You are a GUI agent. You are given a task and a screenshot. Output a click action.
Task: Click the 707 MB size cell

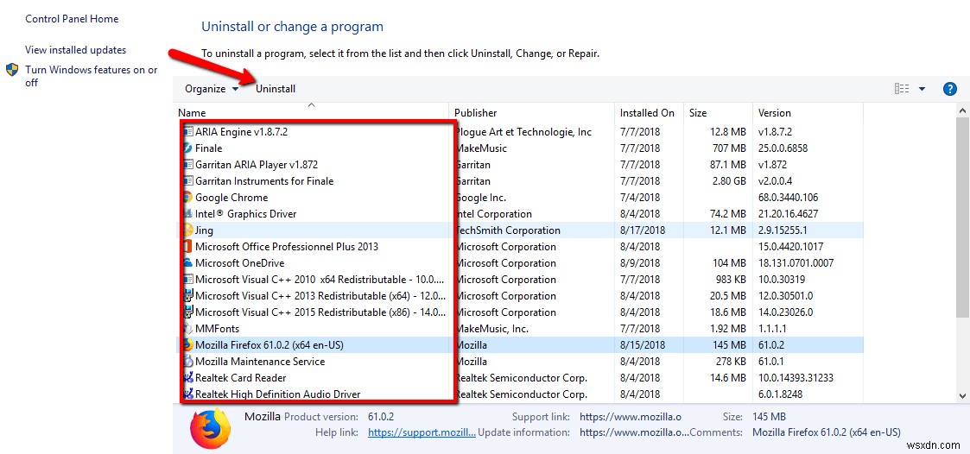(x=729, y=148)
